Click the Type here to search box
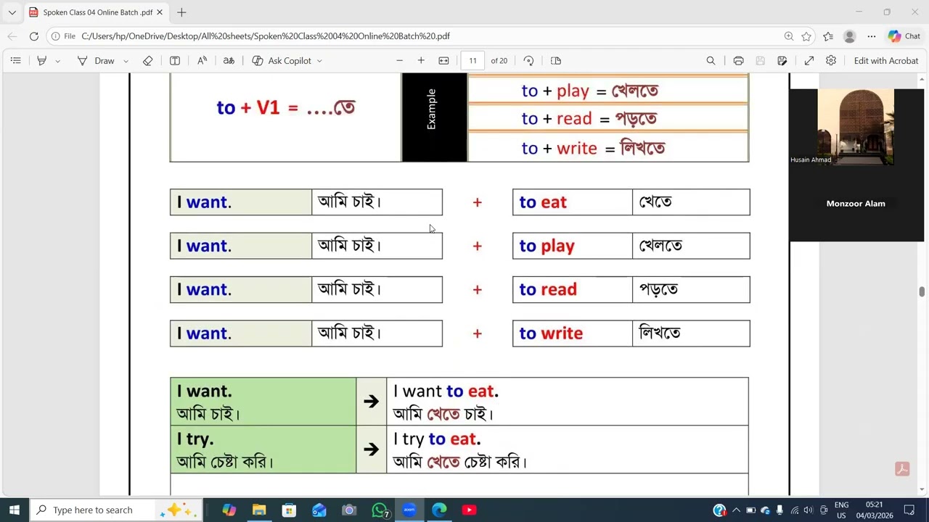This screenshot has height=522, width=929. (118, 510)
